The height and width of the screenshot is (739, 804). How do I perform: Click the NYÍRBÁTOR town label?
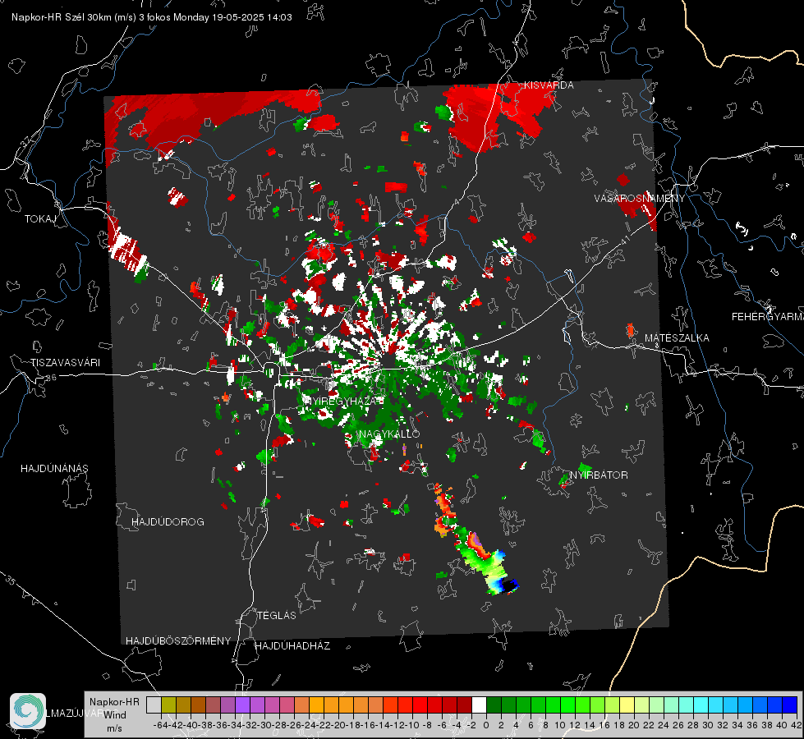599,475
